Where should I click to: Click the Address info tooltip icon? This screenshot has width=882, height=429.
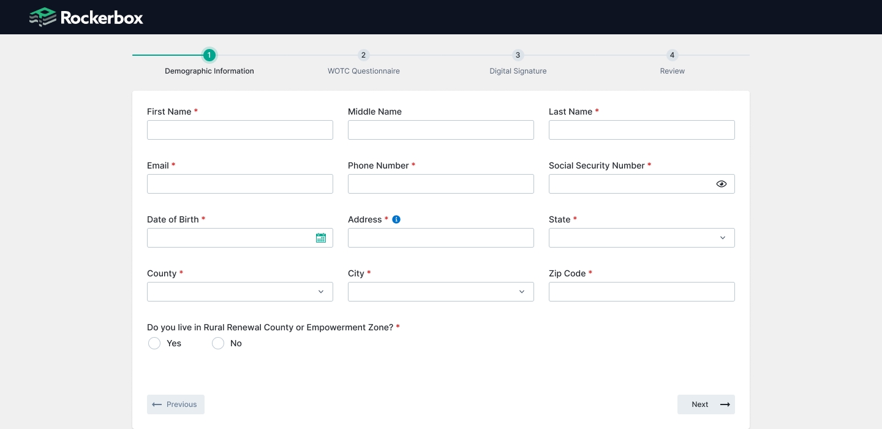coord(396,219)
